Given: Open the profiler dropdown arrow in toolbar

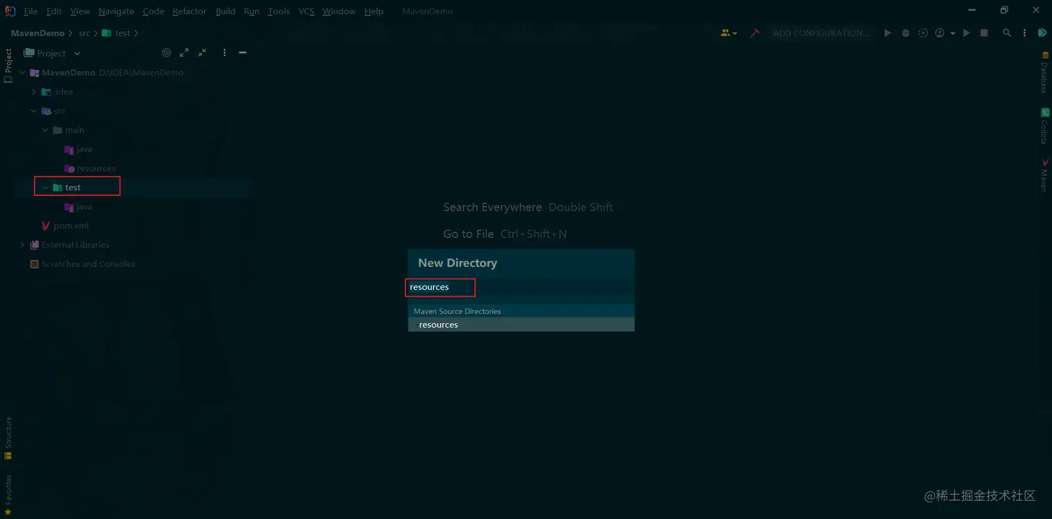Looking at the screenshot, I should (x=953, y=33).
